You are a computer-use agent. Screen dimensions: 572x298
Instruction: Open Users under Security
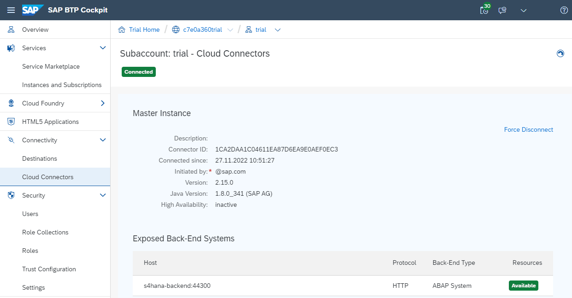point(30,214)
